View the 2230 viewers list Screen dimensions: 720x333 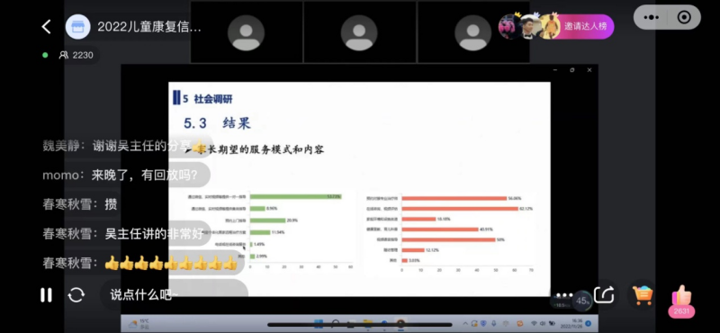tap(76, 55)
